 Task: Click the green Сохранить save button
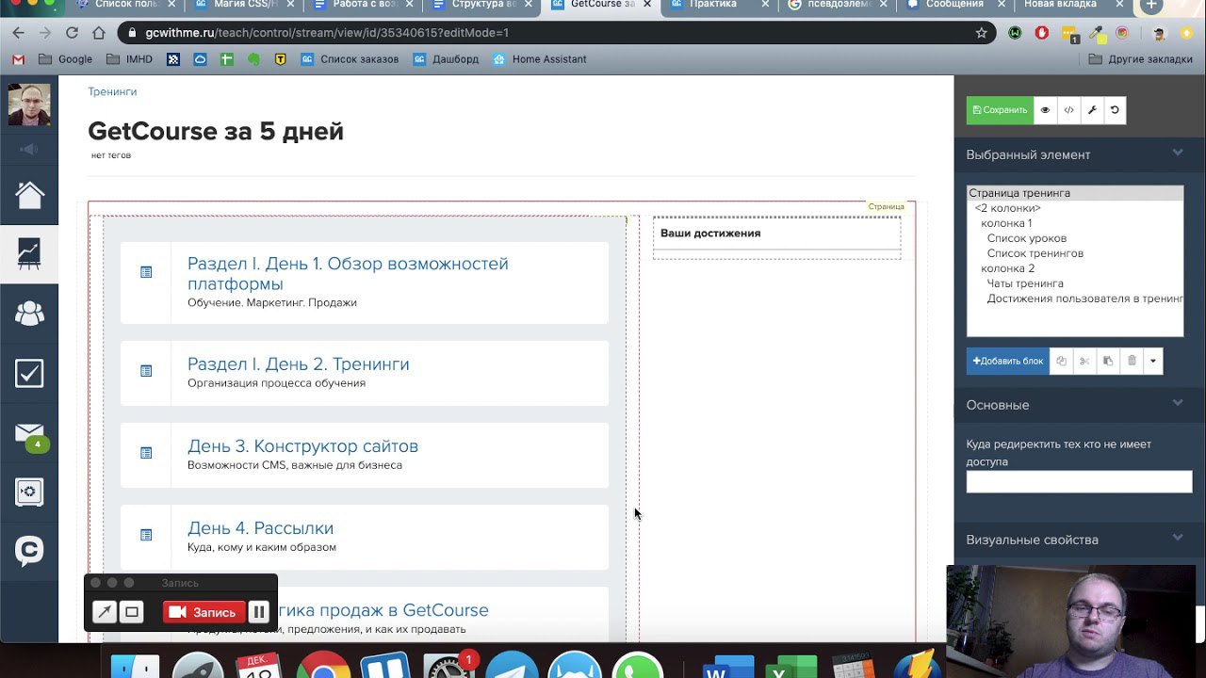pos(1000,110)
